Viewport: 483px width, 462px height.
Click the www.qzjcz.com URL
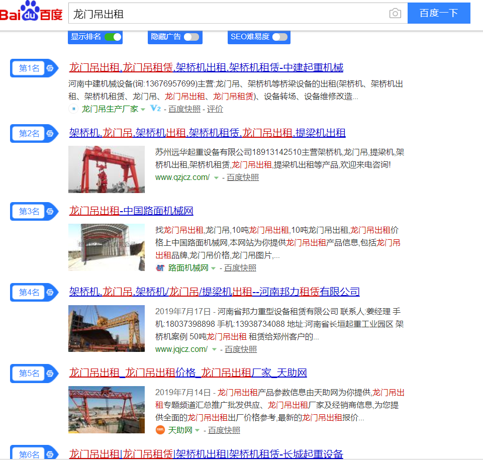coord(182,177)
